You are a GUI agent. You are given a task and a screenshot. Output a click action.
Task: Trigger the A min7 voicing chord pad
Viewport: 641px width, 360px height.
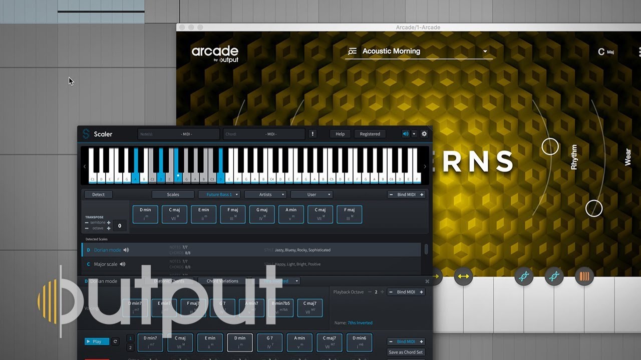[251, 308]
